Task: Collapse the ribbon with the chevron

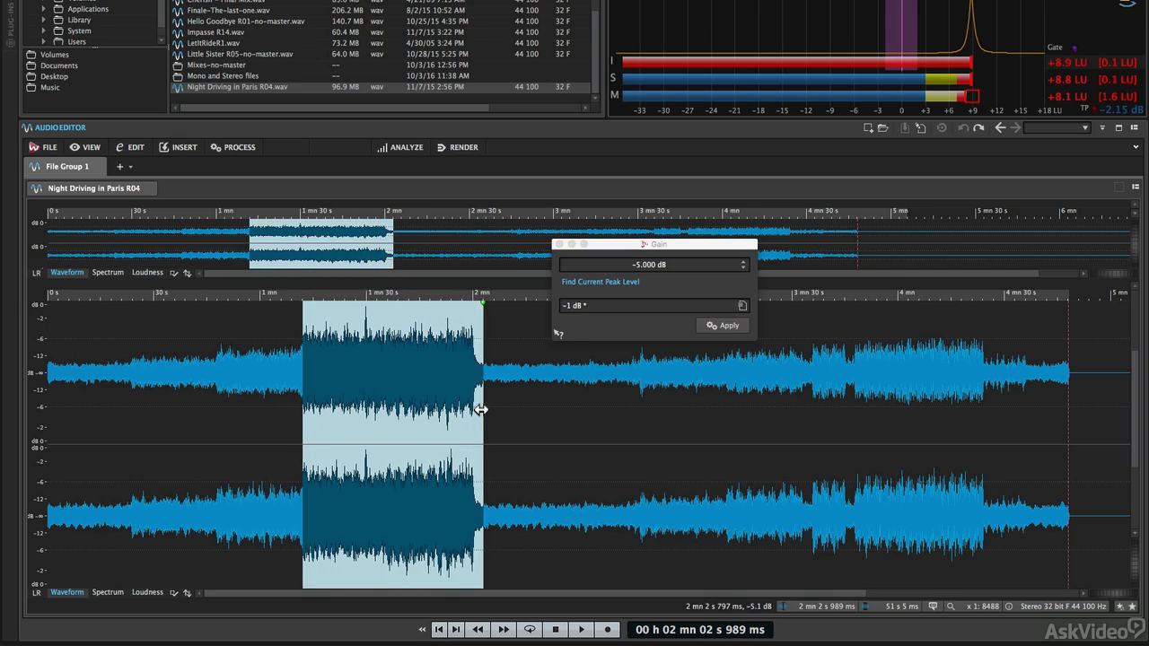Action: [x=1136, y=147]
